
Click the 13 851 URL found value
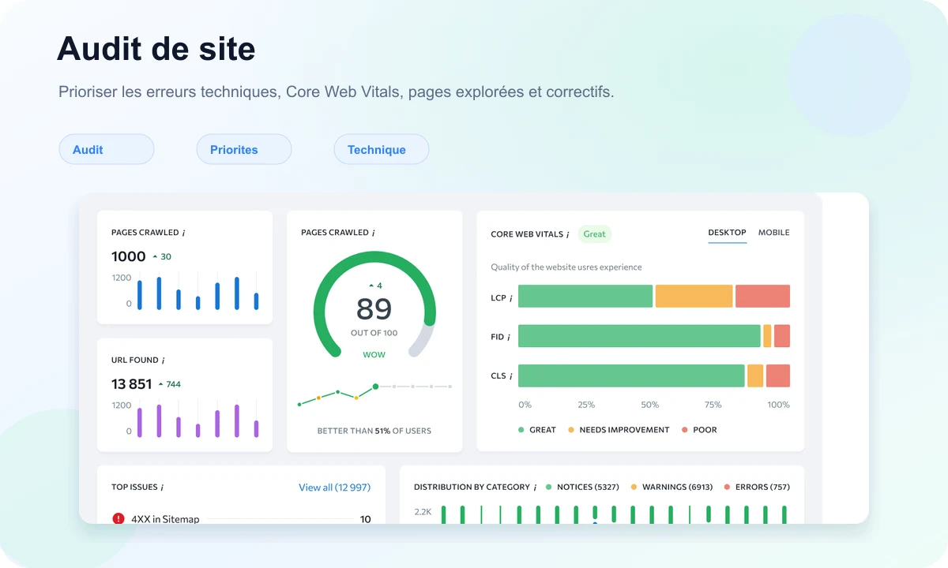tap(131, 384)
